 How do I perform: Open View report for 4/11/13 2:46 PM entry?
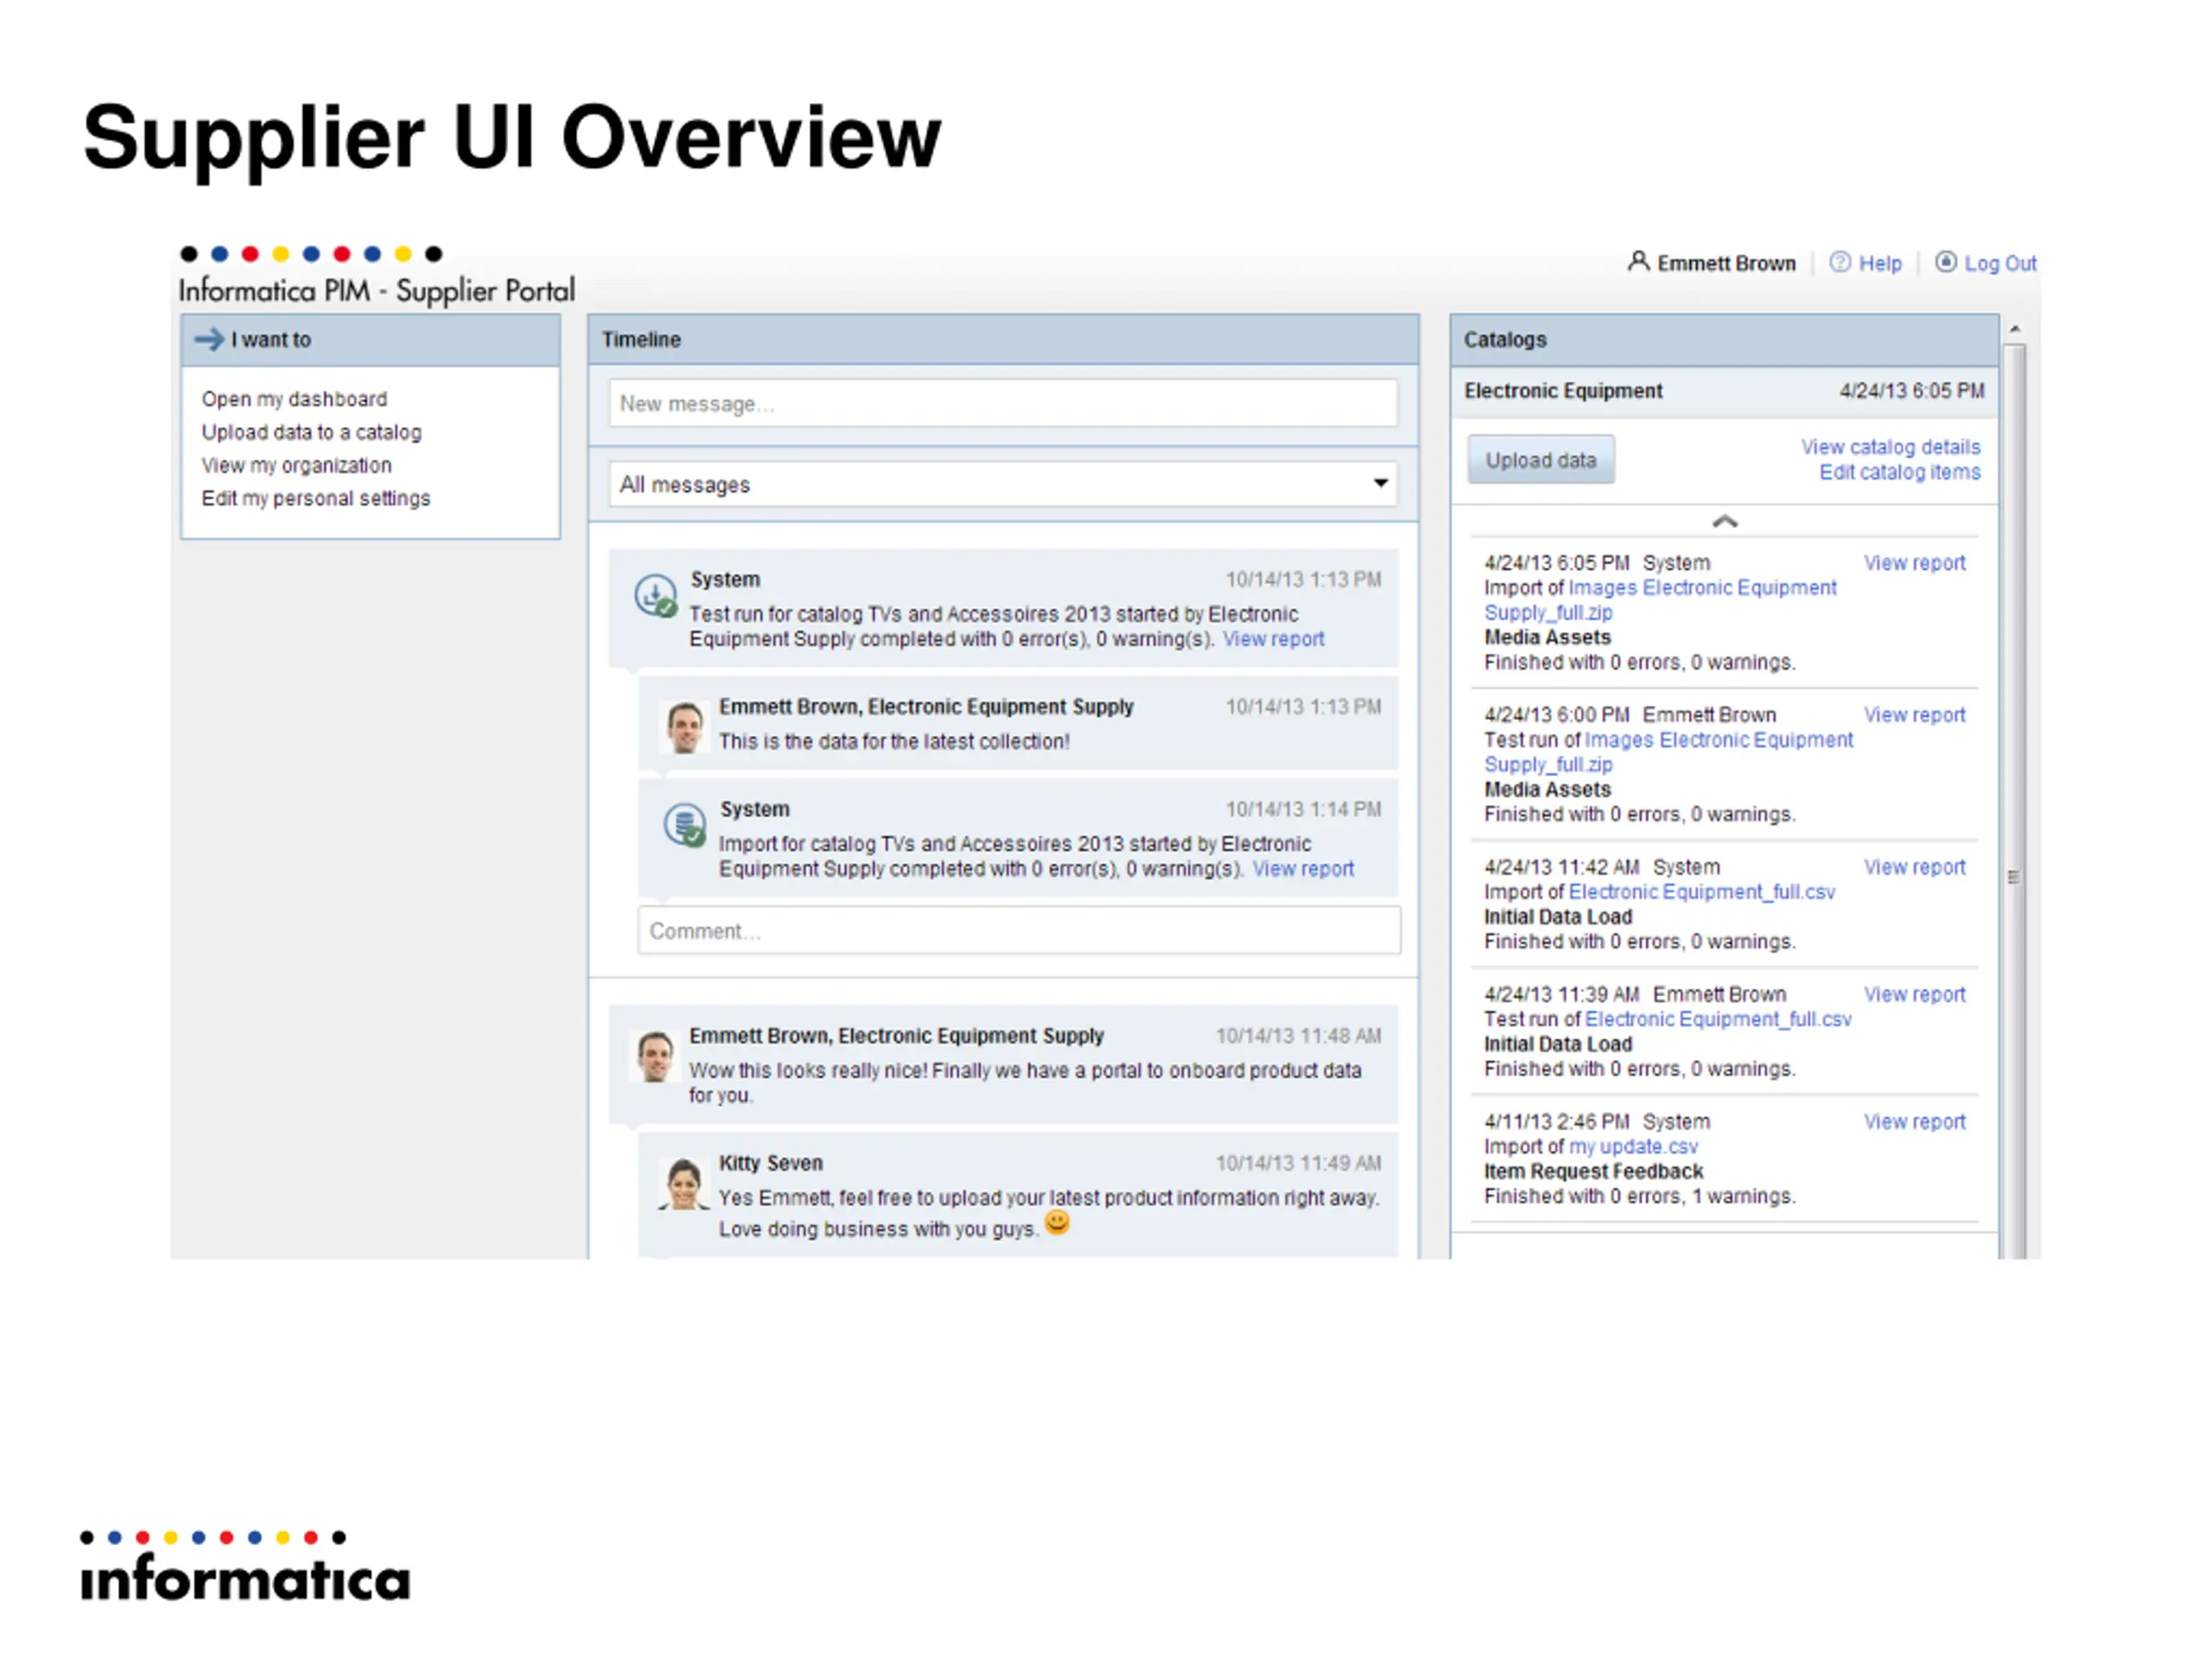coord(1914,1122)
